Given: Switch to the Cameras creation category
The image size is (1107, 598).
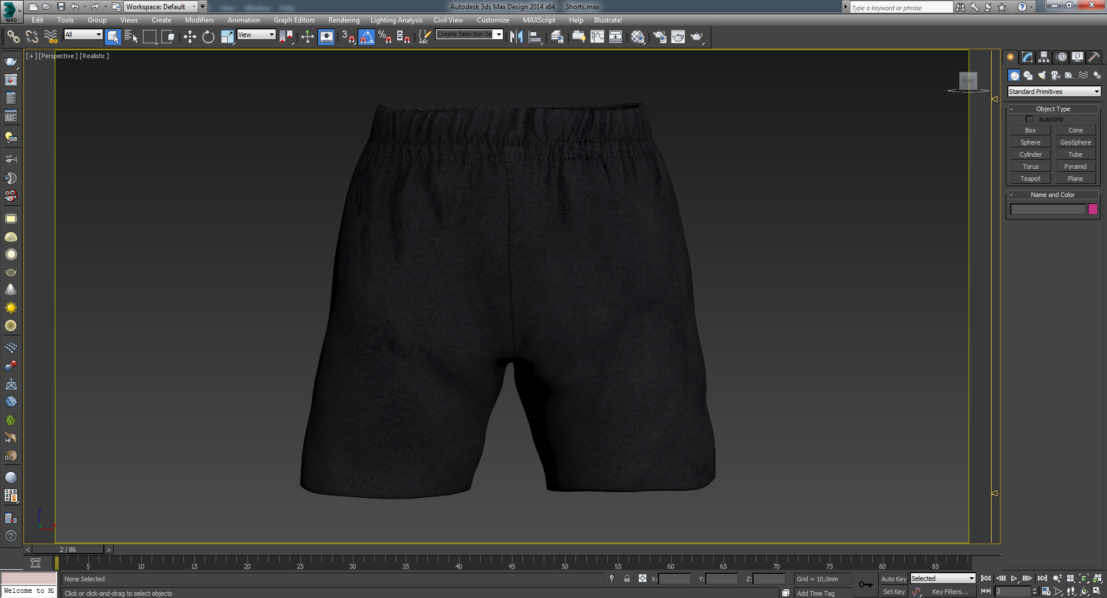Looking at the screenshot, I should tap(1055, 75).
